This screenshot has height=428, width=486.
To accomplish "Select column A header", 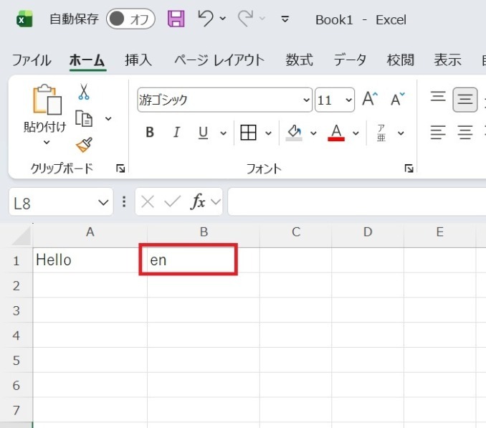I will tap(90, 232).
